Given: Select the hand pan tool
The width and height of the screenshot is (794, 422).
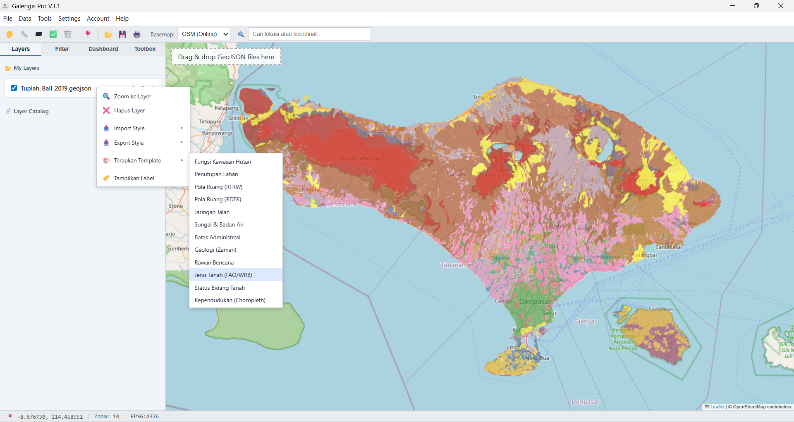Looking at the screenshot, I should 10,34.
